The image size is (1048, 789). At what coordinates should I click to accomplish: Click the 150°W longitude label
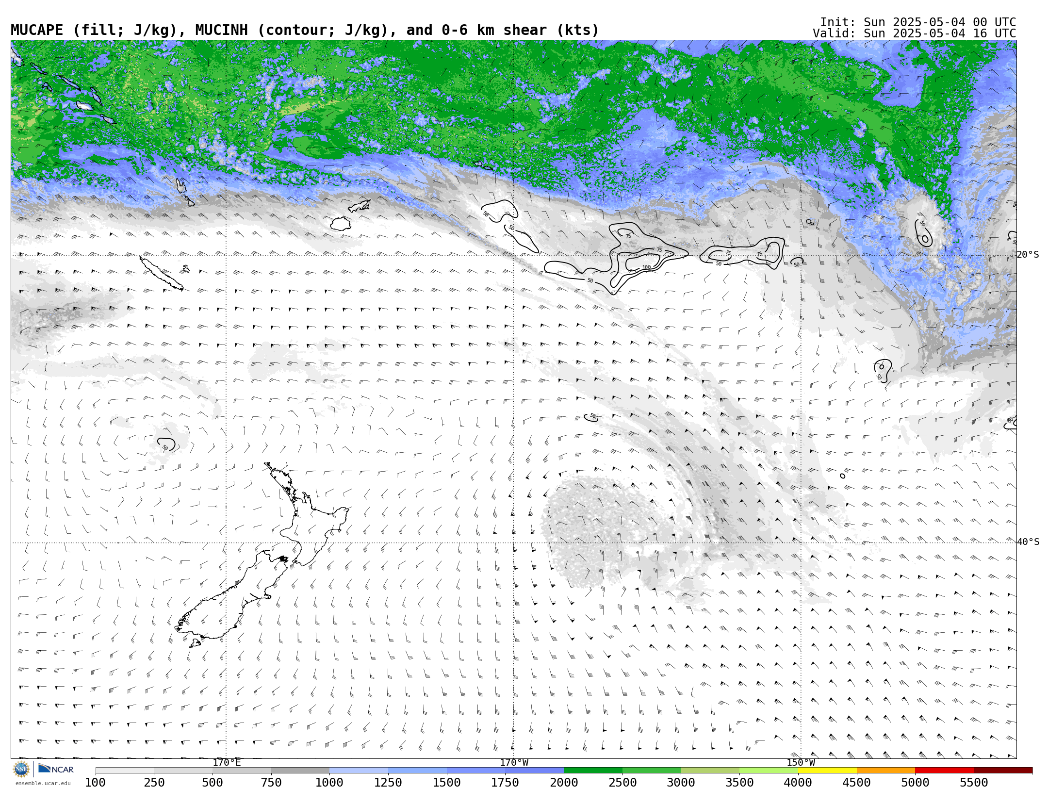[801, 763]
